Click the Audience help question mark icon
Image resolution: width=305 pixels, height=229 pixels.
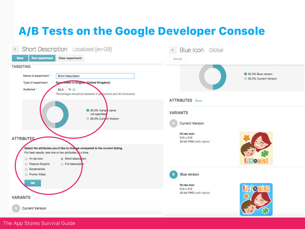[x=74, y=89]
